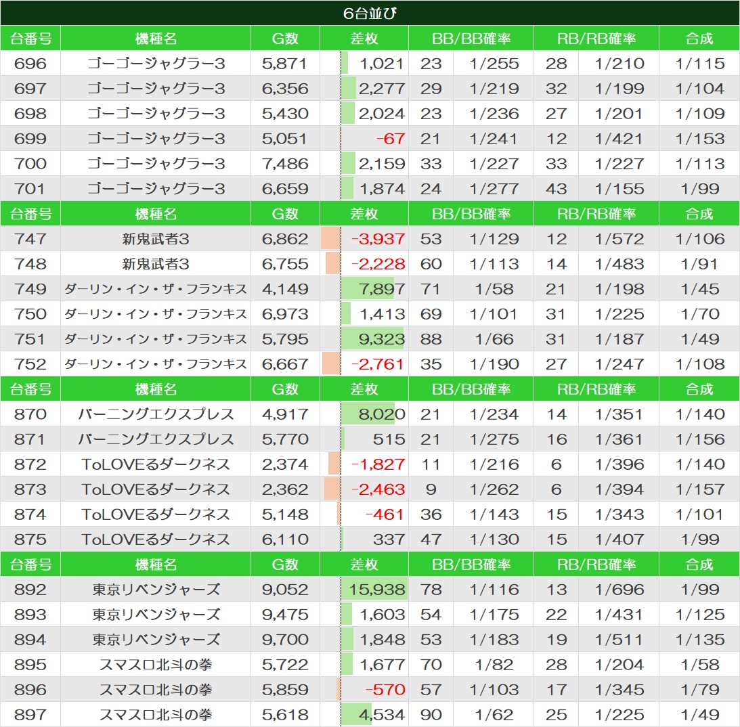Click バーニングエクスプレス name in row 871
The height and width of the screenshot is (727, 740).
[156, 439]
